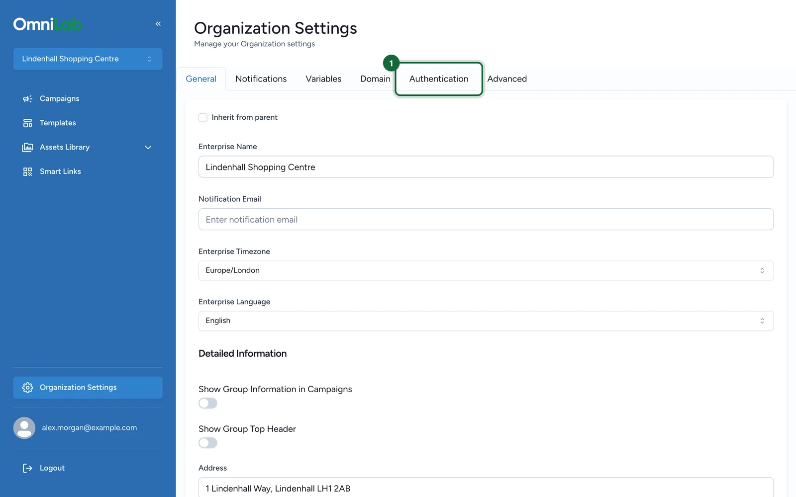Collapse the sidebar with the double chevron
The image size is (796, 497).
coord(158,24)
